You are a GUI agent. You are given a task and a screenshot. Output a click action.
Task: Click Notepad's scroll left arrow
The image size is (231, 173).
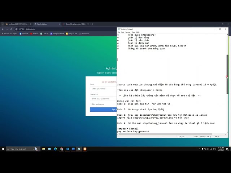pos(118,134)
